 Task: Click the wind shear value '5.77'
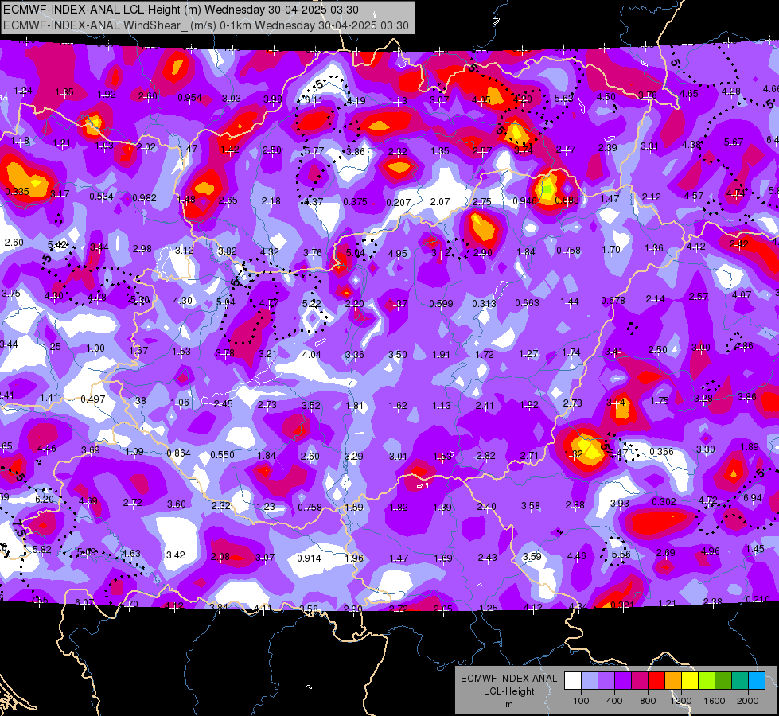point(314,150)
